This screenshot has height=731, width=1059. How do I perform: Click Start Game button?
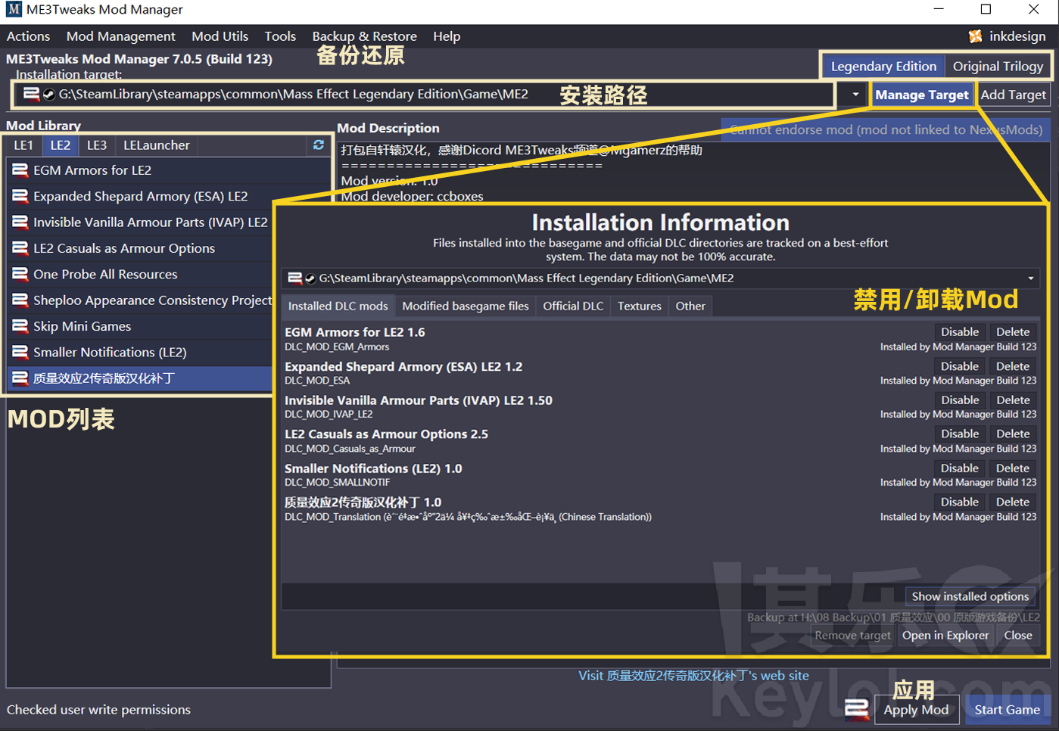(1007, 710)
